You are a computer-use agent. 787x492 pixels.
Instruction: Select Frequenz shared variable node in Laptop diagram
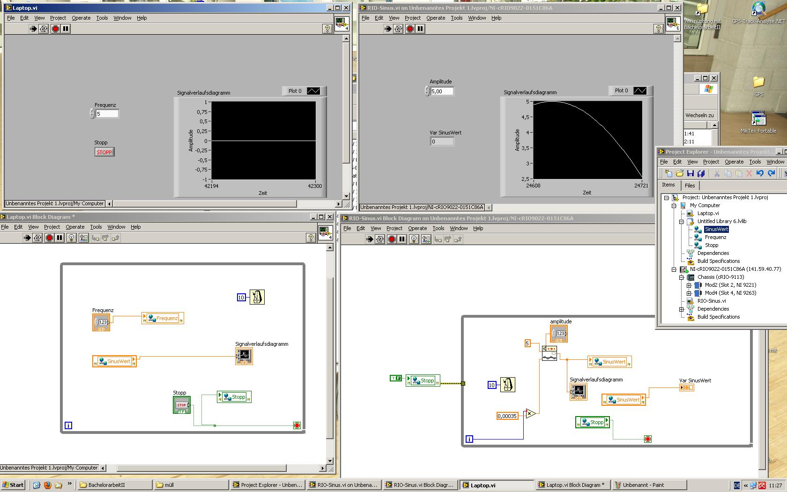point(163,319)
